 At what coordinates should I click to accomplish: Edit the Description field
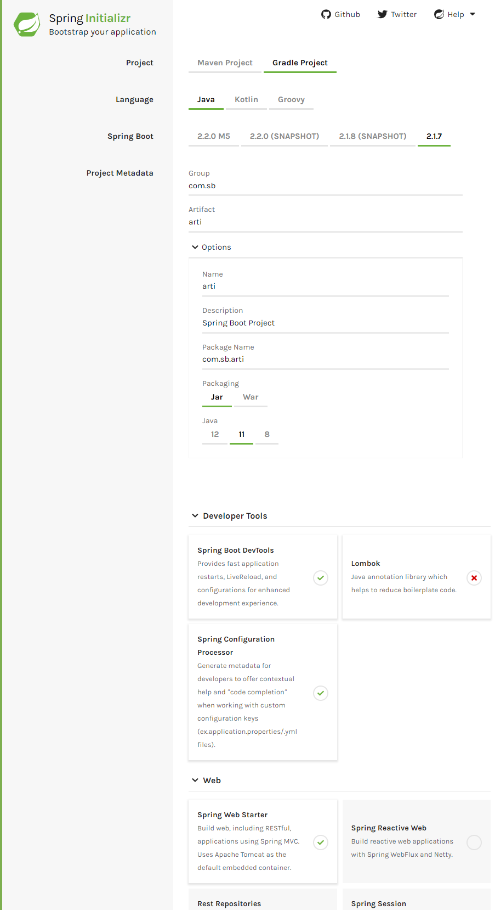coord(326,323)
